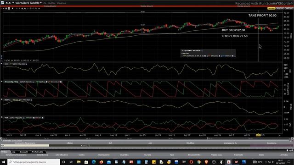294x165 pixels.
Task: Launch Google Chrome from taskbar
Action: coord(199,162)
